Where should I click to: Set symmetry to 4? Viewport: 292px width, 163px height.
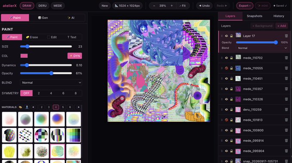coord(51,93)
